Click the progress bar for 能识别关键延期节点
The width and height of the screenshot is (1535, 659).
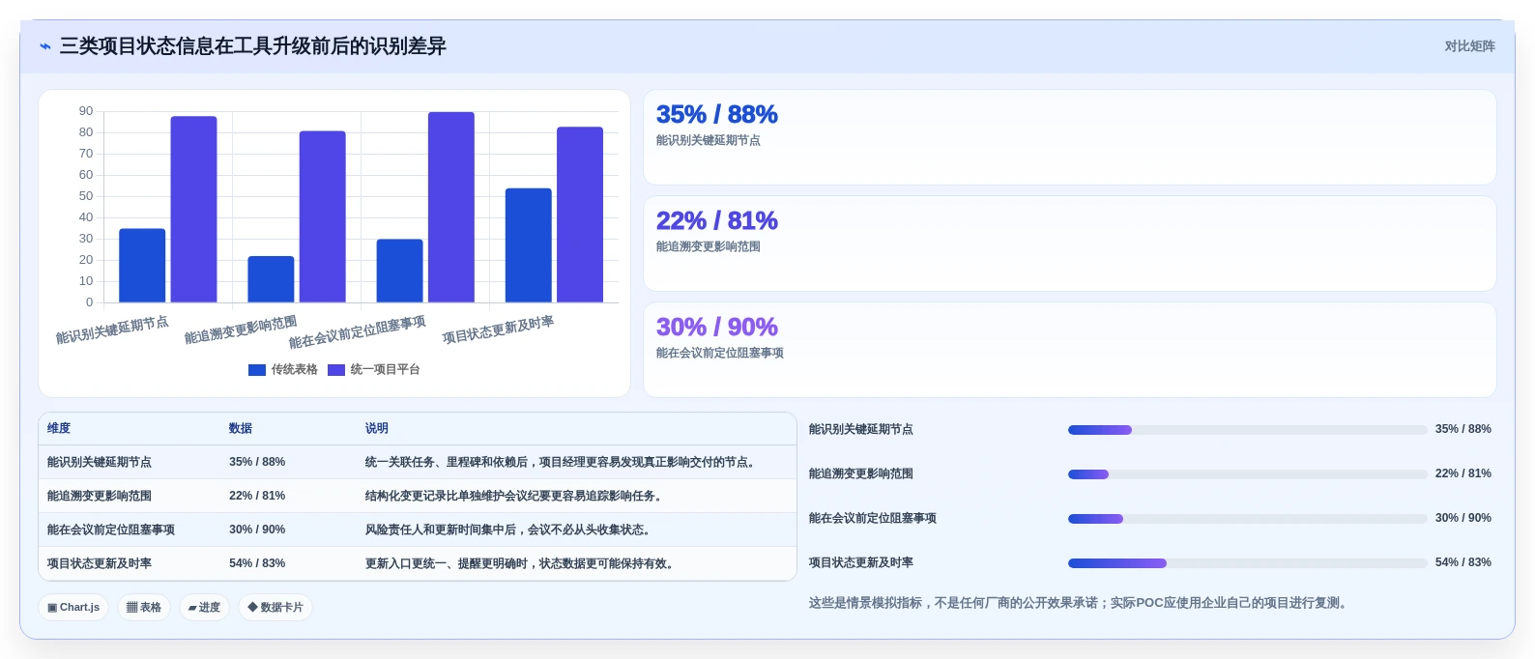click(x=1247, y=430)
